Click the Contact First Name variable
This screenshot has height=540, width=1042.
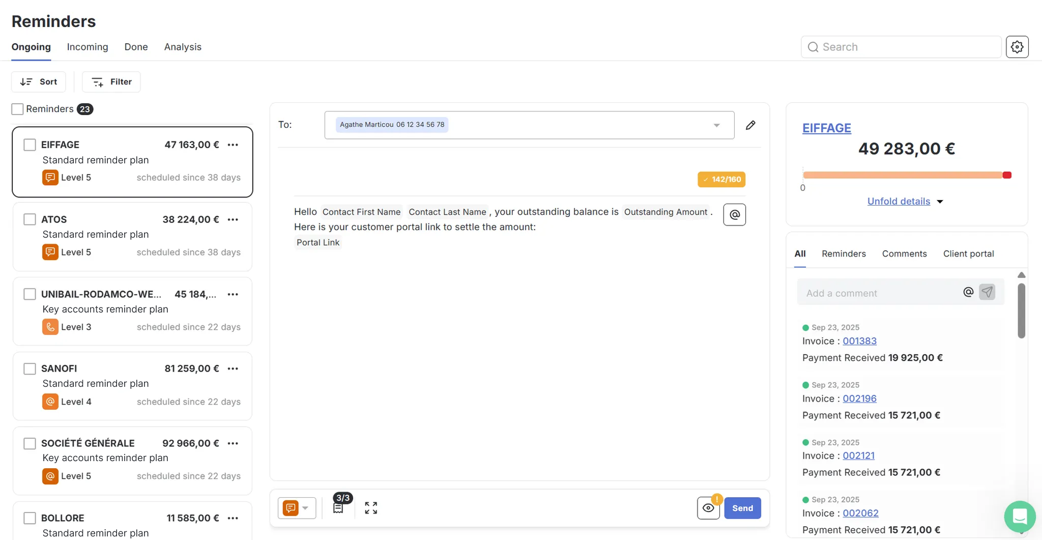click(361, 212)
